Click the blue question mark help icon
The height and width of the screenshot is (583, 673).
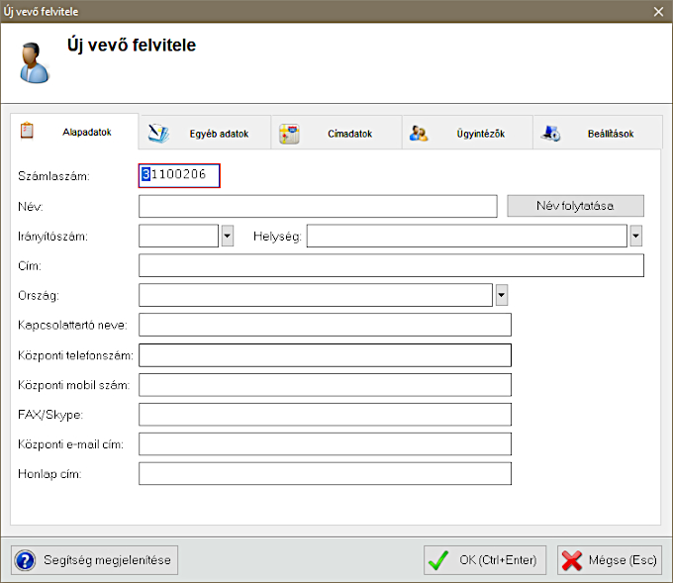[x=26, y=560]
